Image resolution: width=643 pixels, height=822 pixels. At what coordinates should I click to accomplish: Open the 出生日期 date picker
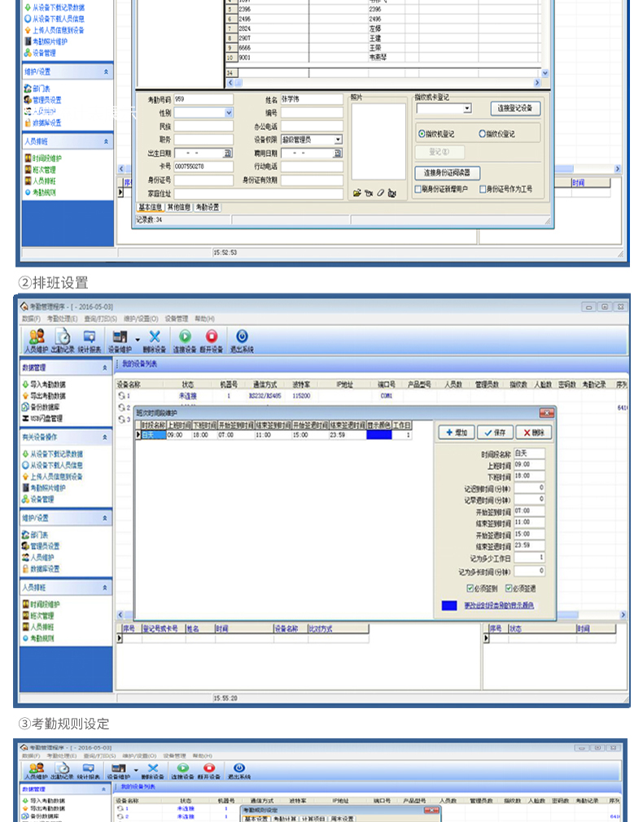click(x=228, y=153)
